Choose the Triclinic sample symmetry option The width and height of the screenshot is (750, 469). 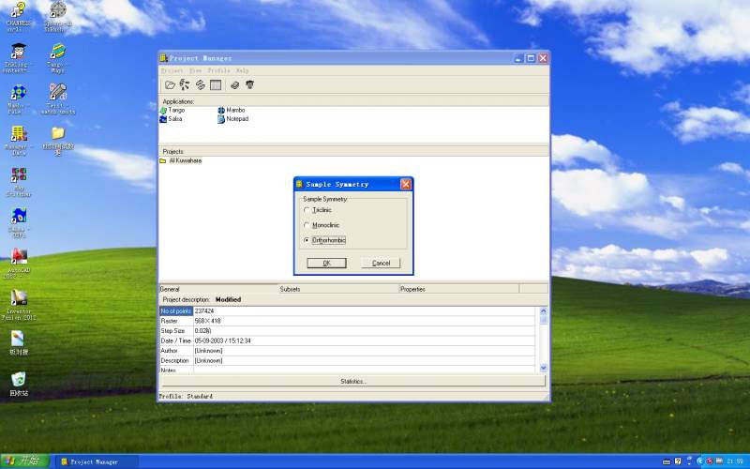(x=318, y=210)
